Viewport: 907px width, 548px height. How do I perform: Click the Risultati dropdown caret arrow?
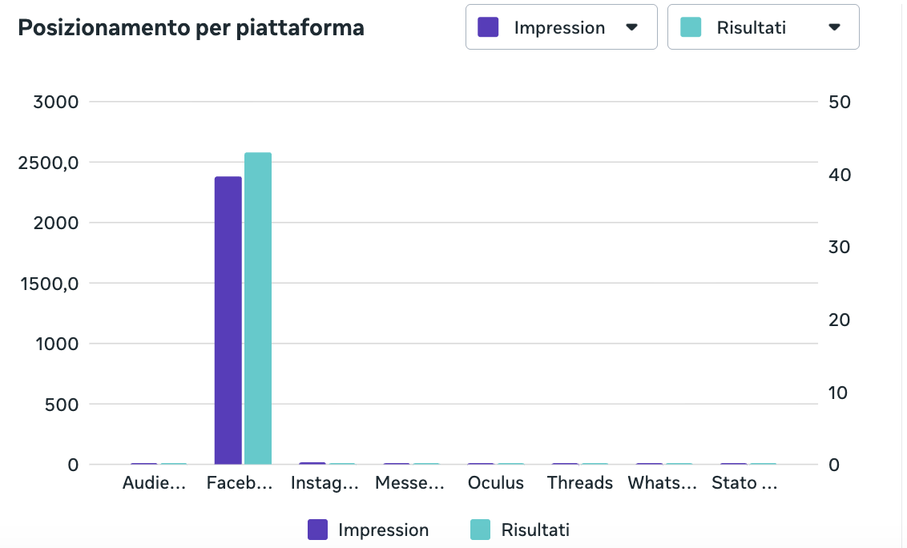[x=834, y=27]
